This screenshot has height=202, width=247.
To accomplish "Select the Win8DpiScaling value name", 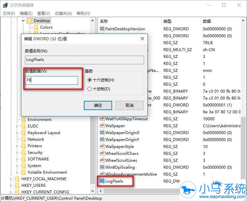I will point(120,167).
